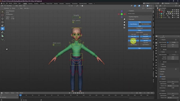Image resolution: width=180 pixels, height=101 pixels.
Task: Toggle the Torso (Tweak) rig layer
Action: point(139,28)
